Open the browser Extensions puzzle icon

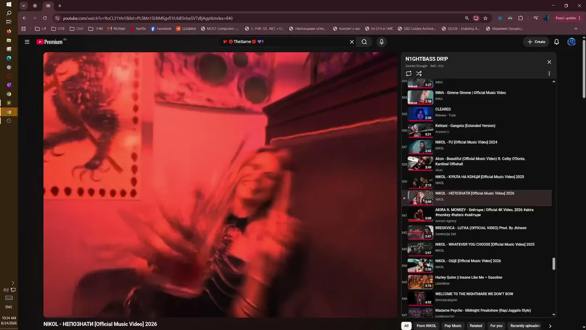point(521,18)
